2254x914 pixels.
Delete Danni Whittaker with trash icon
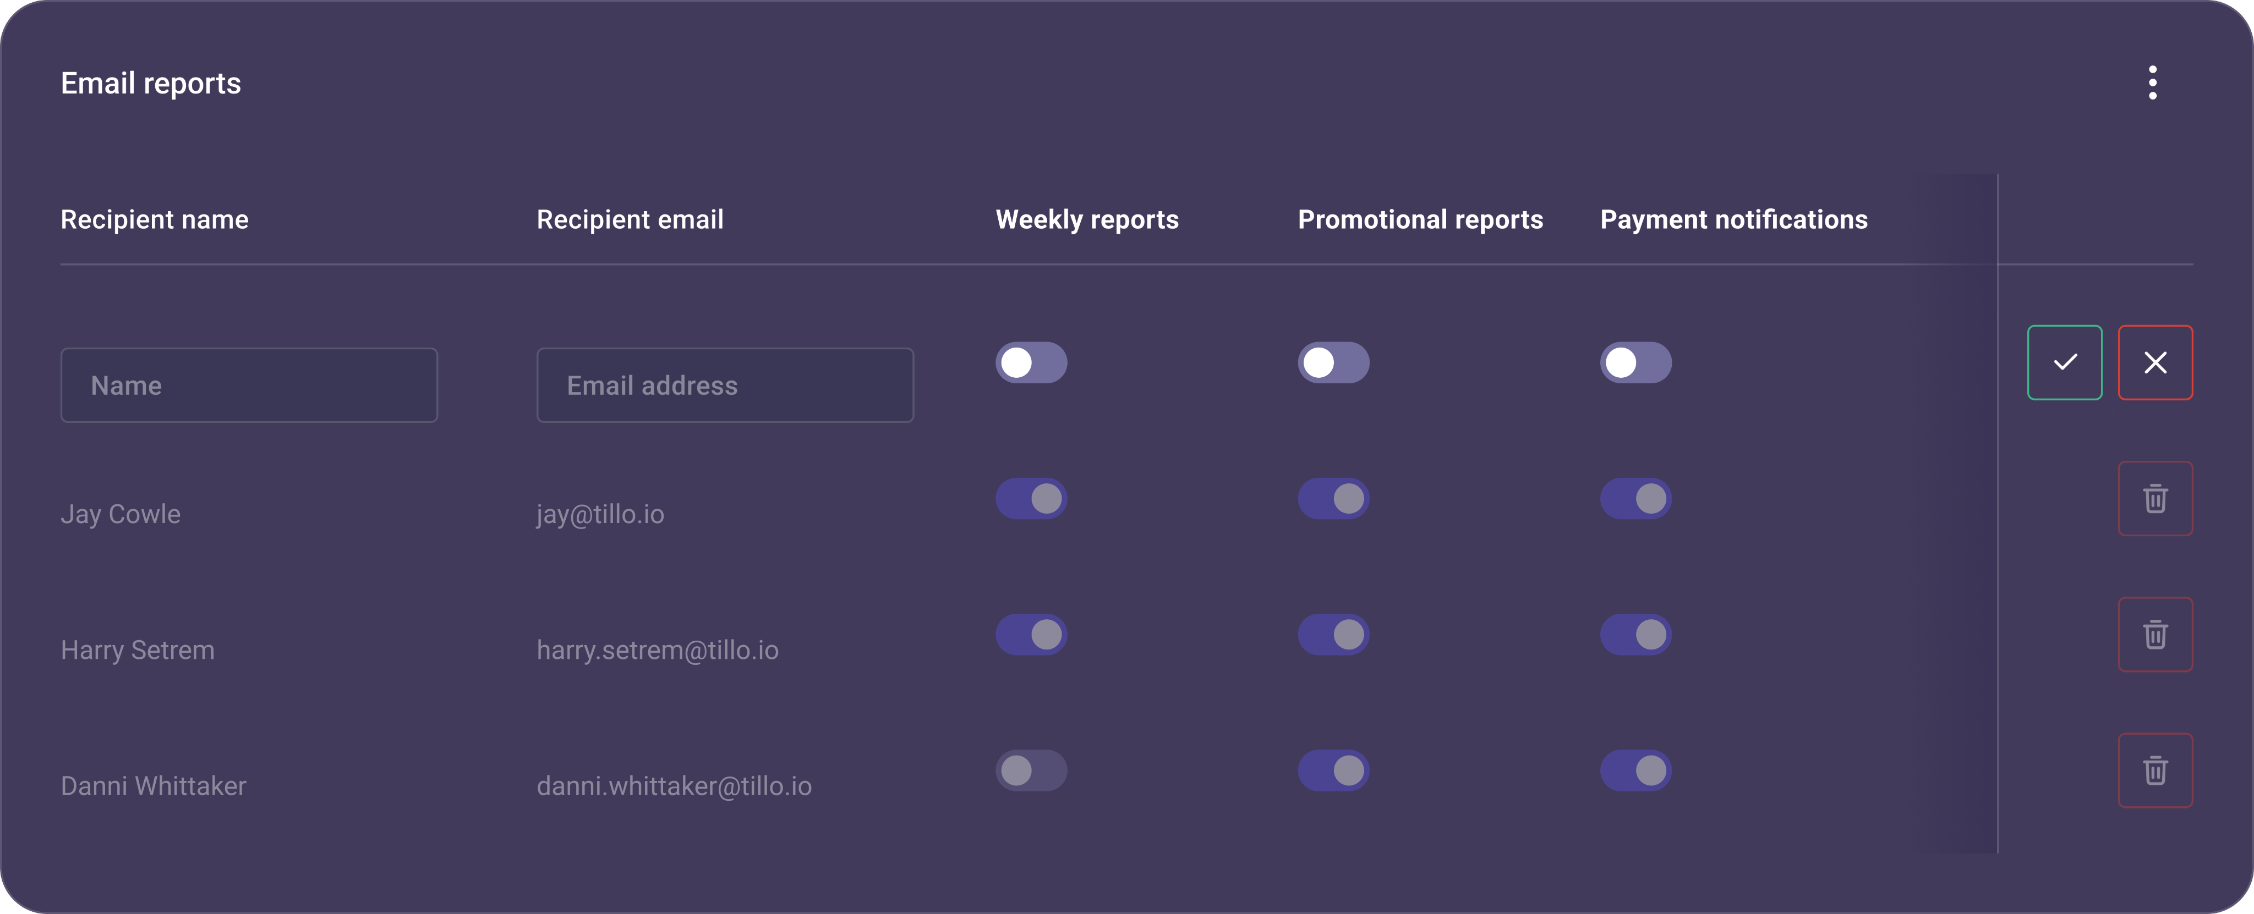tap(2155, 770)
